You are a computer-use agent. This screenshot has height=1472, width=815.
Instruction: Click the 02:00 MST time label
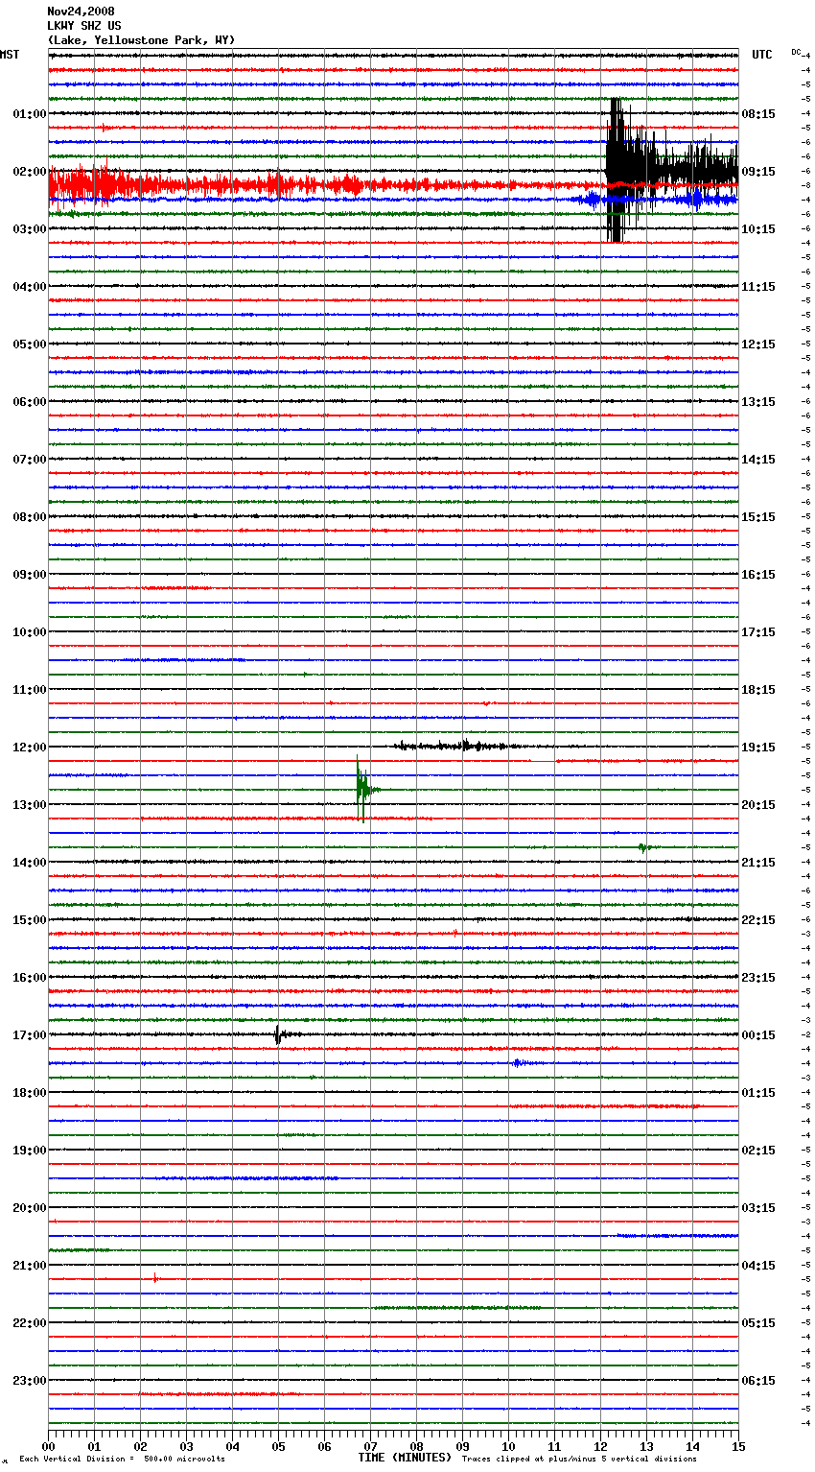tap(29, 172)
